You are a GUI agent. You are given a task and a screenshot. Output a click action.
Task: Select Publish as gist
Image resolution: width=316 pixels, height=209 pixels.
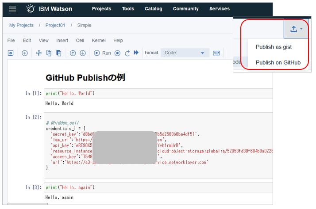tap(274, 47)
